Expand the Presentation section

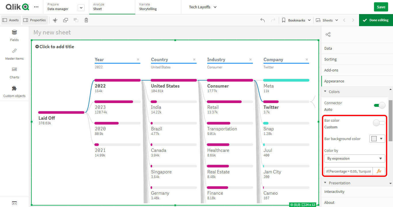340,183
